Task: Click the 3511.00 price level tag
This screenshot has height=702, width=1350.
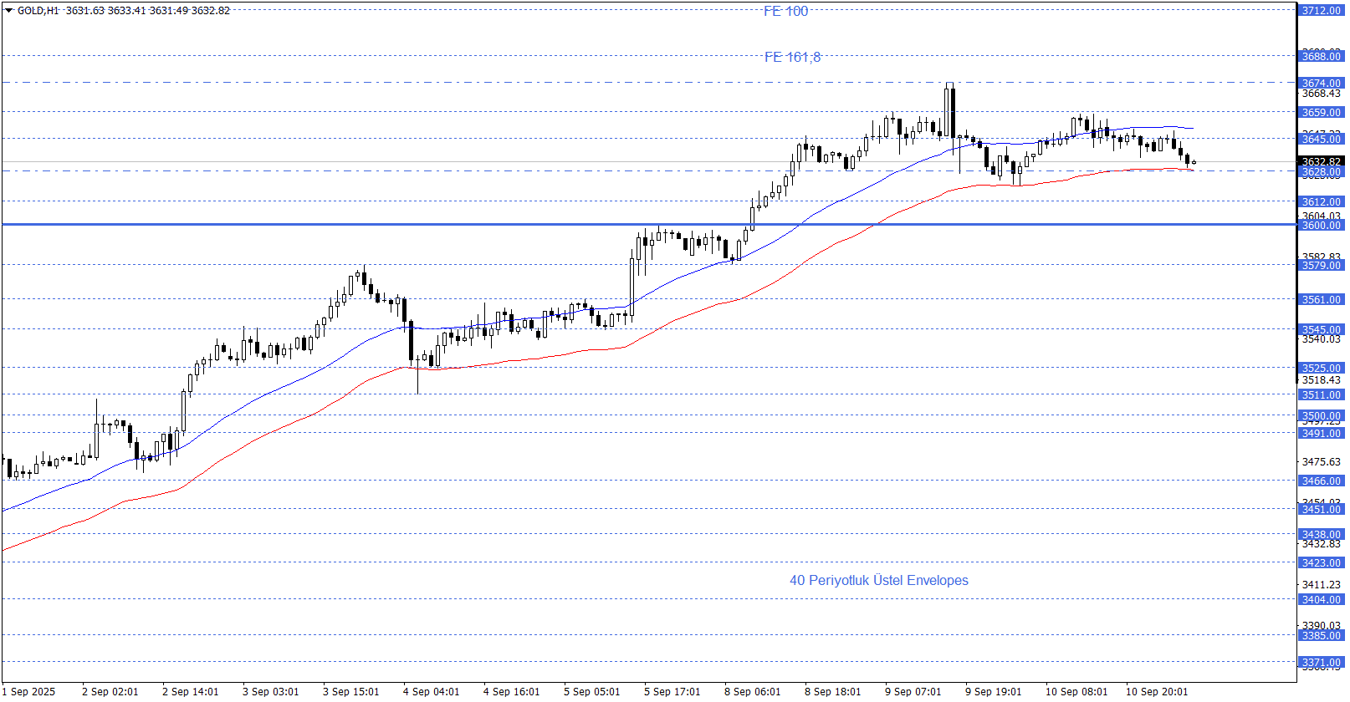Action: pyautogui.click(x=1321, y=395)
